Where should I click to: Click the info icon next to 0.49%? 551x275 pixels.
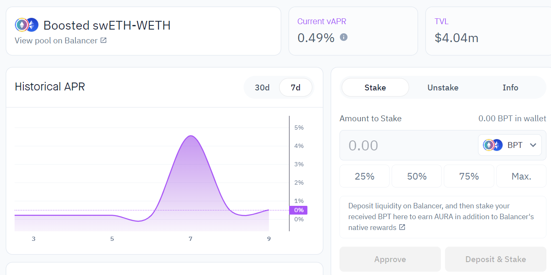click(x=343, y=37)
